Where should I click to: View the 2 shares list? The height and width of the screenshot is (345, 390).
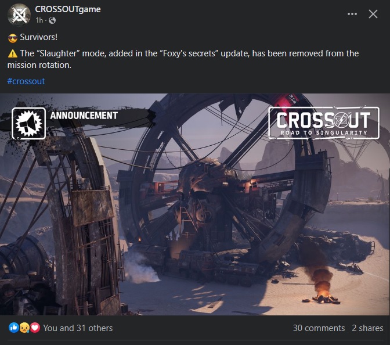point(367,328)
